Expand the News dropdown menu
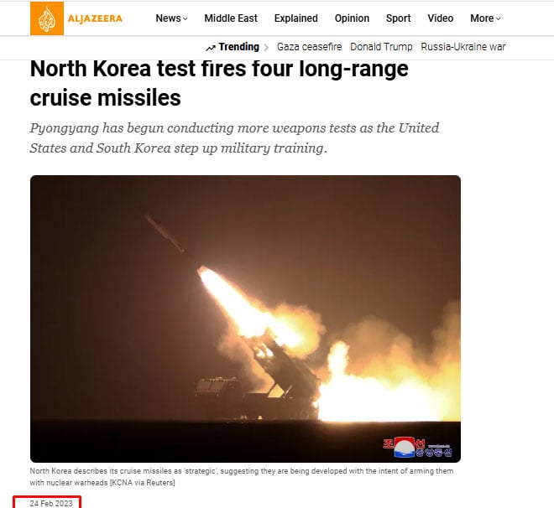The width and height of the screenshot is (554, 508). 171,18
